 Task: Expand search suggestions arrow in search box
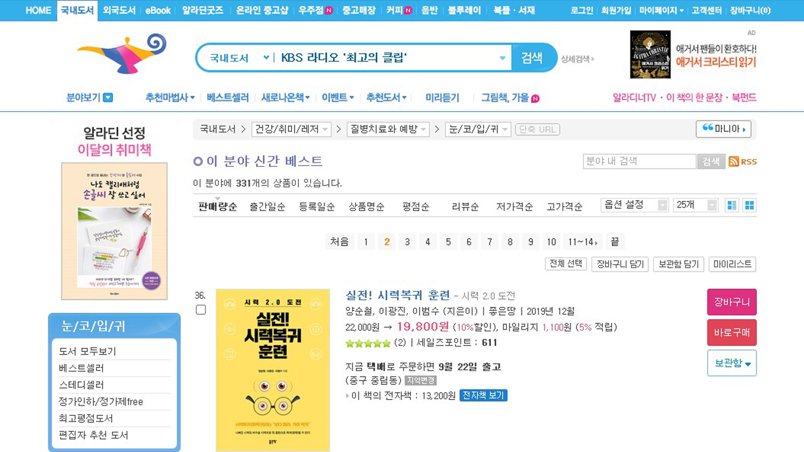pos(502,58)
